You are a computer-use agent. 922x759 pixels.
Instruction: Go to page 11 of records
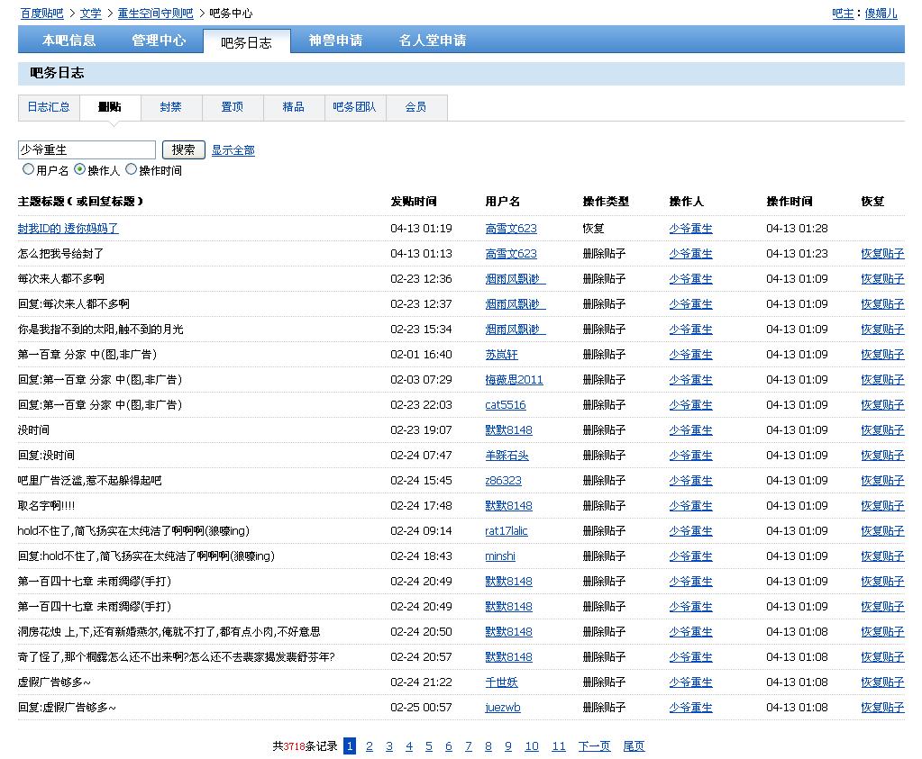[559, 746]
